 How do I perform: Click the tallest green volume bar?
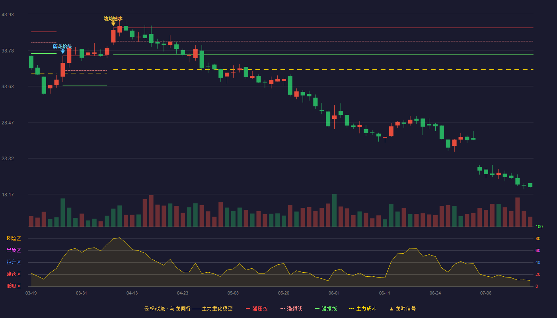(334, 210)
